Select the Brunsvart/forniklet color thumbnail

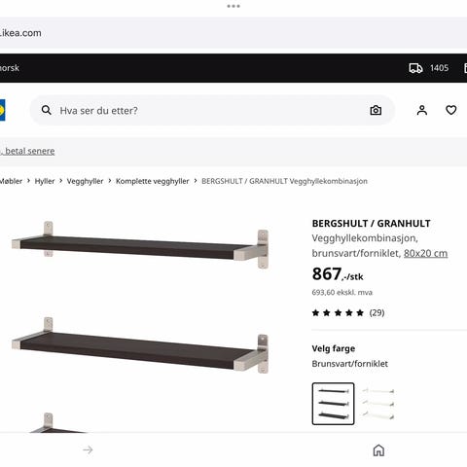(x=333, y=404)
